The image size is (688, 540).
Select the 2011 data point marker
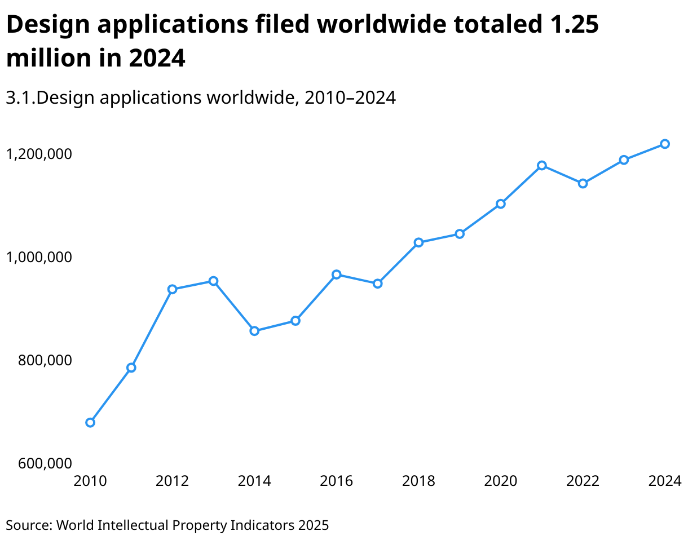coord(131,367)
